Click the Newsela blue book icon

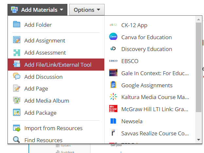click(x=113, y=121)
